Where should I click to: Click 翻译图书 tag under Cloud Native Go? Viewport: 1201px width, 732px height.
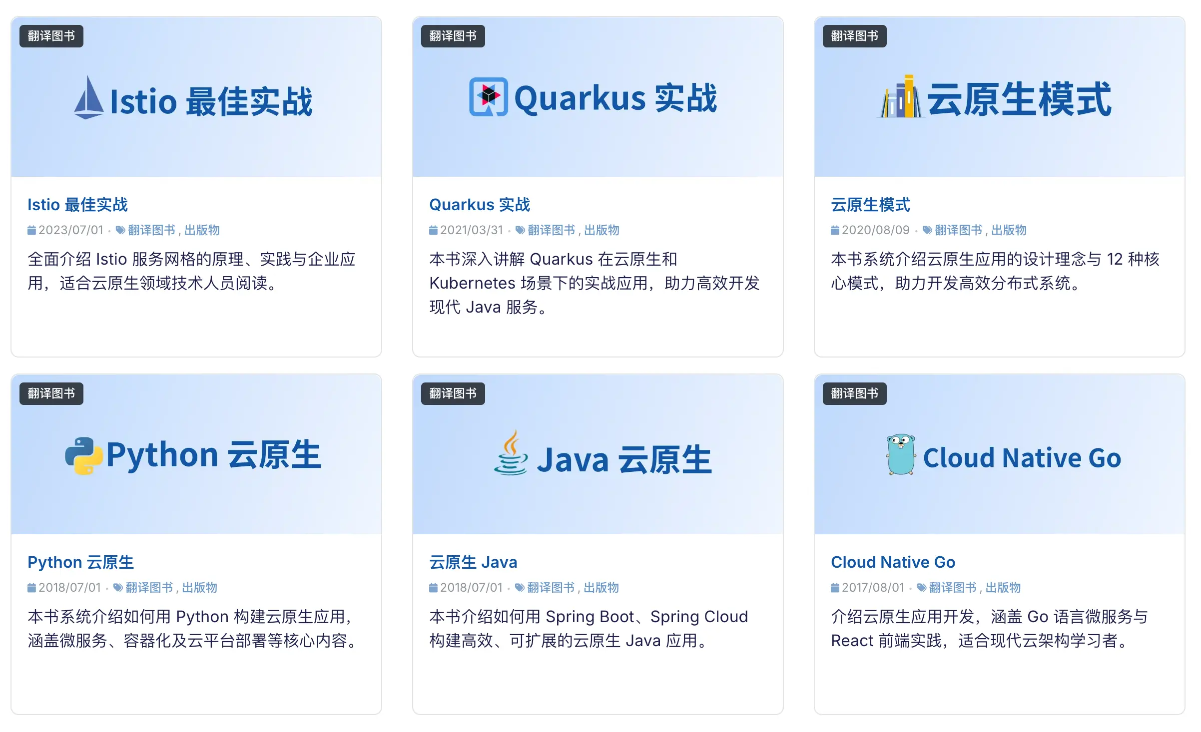point(953,588)
